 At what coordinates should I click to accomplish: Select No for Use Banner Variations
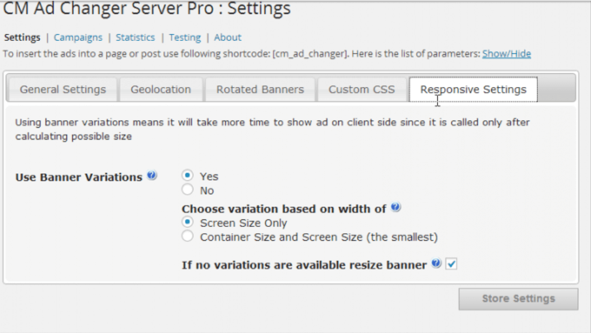(188, 190)
